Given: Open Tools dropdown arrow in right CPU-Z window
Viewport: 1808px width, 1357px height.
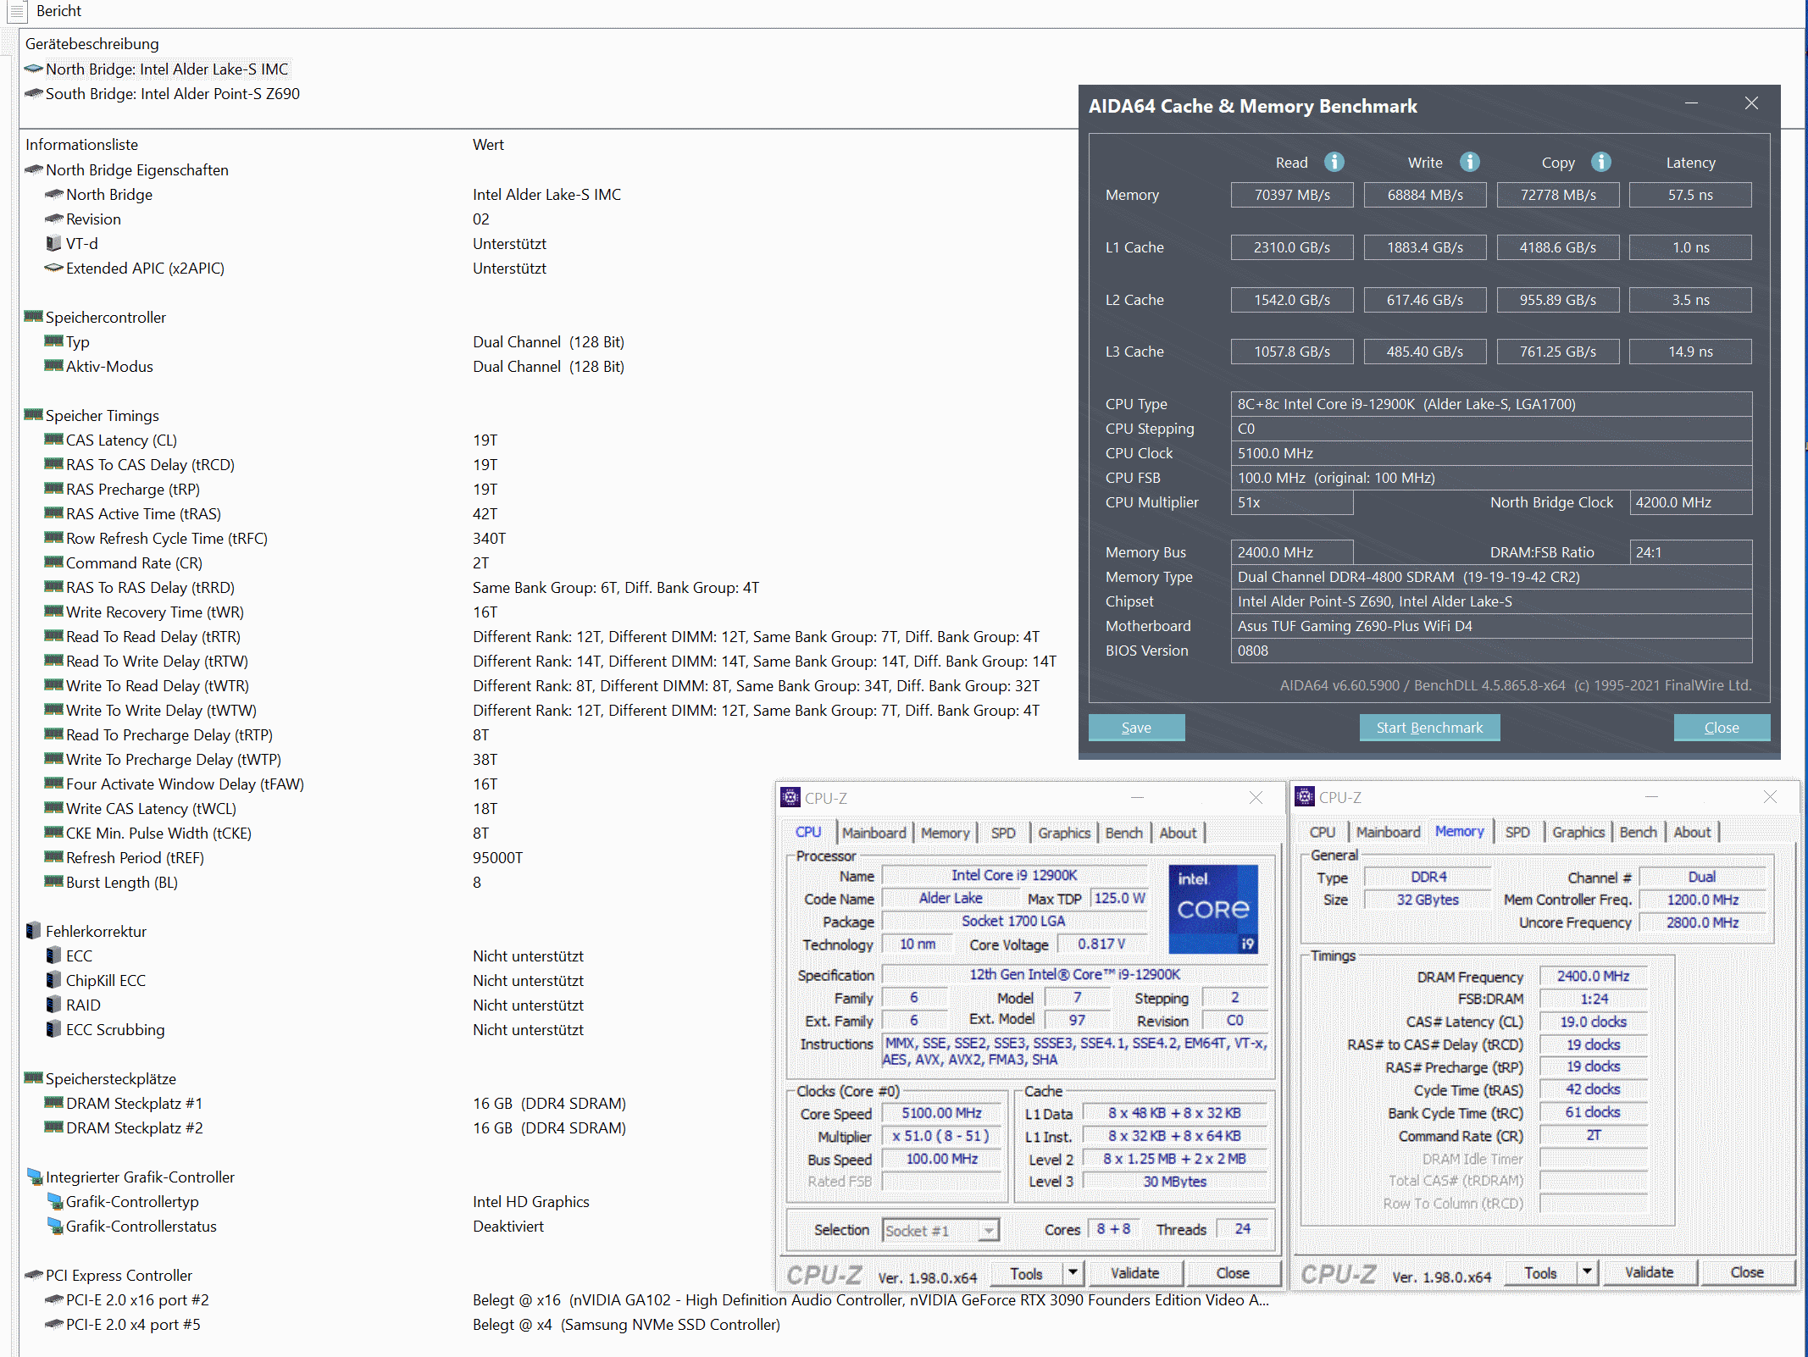Looking at the screenshot, I should coord(1586,1271).
